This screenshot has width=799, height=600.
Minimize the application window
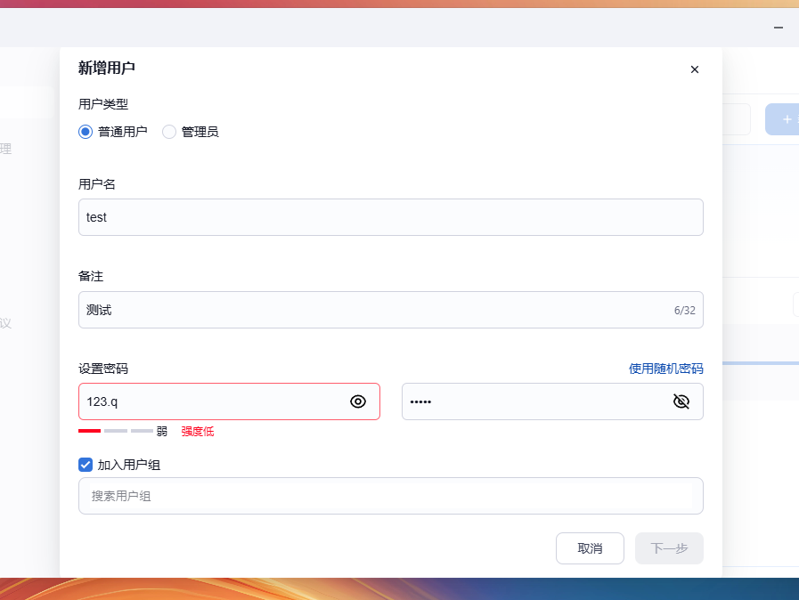pyautogui.click(x=779, y=28)
